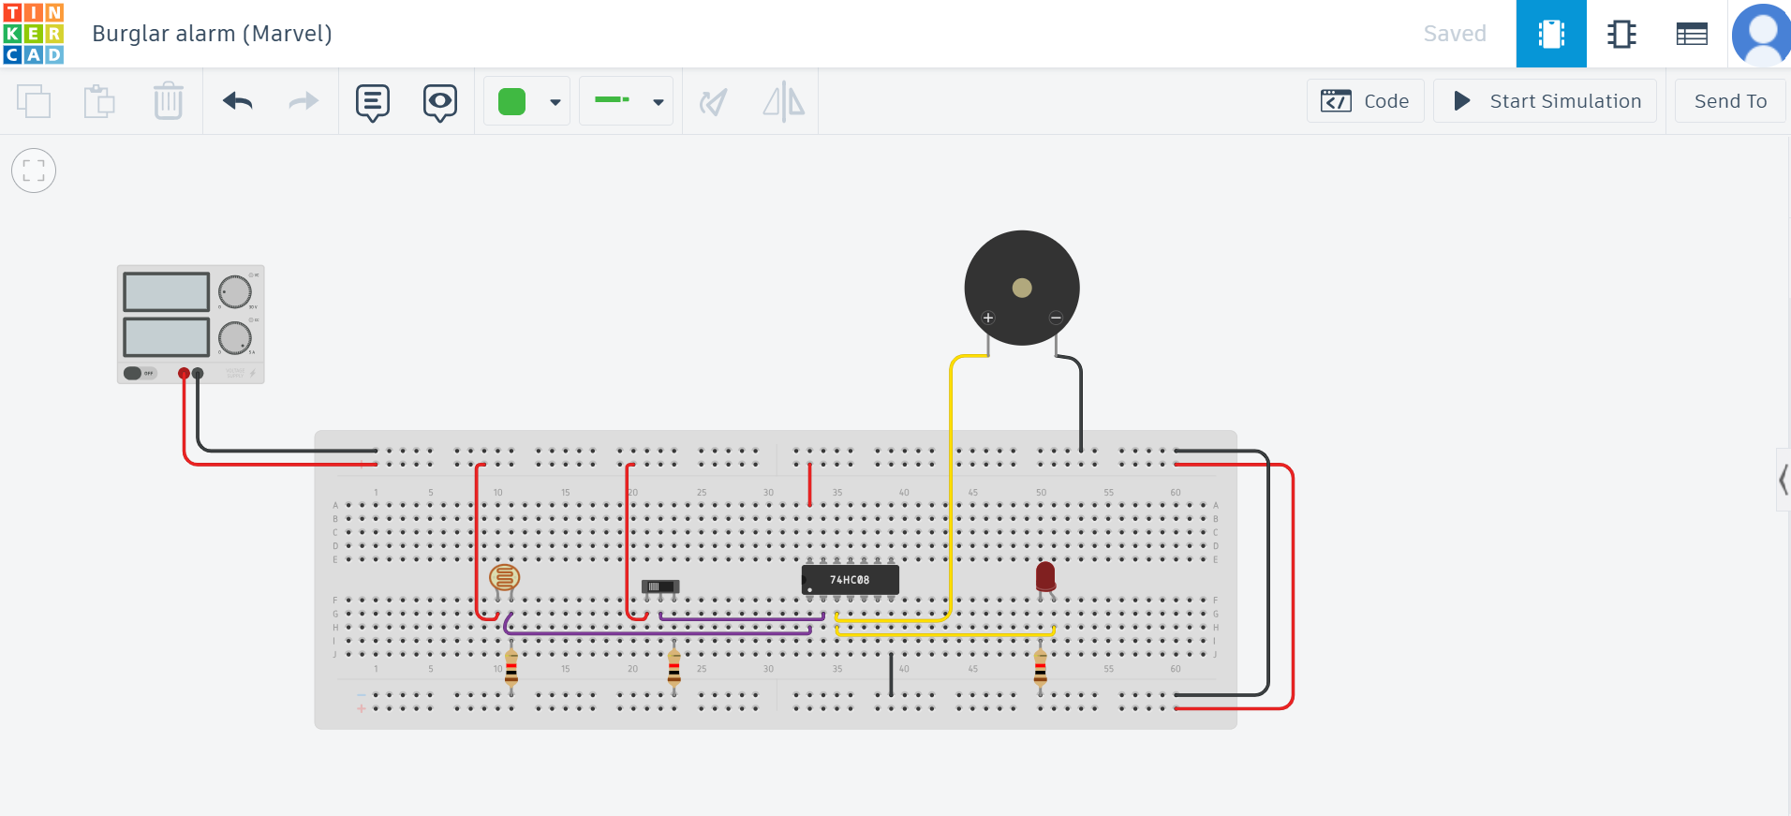Select the red LED
This screenshot has width=1791, height=816.
tap(1045, 576)
